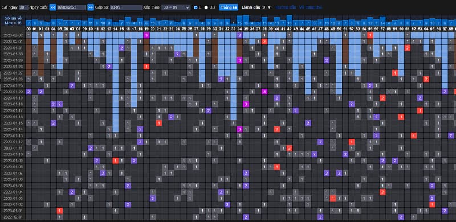Click the Cặp số input field
The height and width of the screenshot is (222, 456).
126,7
